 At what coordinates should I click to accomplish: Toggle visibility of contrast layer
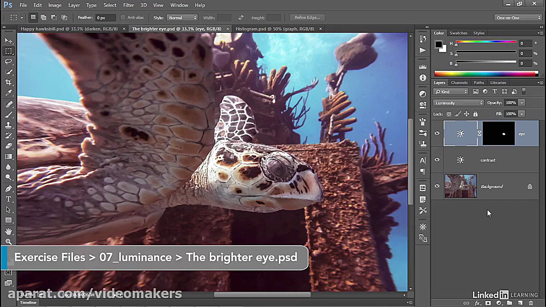pyautogui.click(x=437, y=160)
